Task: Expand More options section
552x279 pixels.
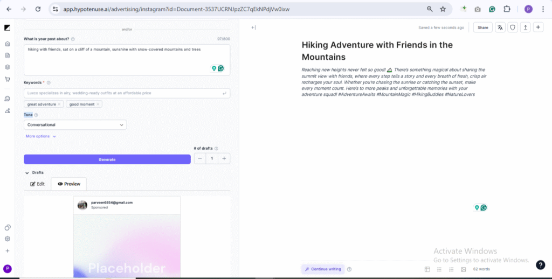Action: (x=41, y=136)
